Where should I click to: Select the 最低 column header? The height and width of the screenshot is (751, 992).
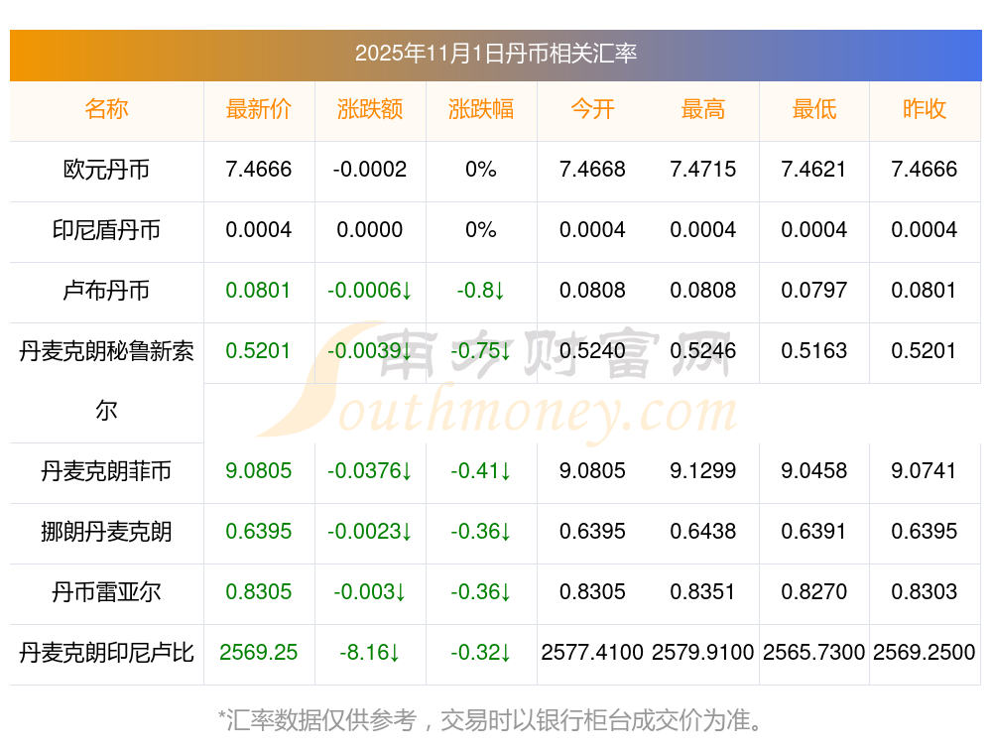click(814, 109)
